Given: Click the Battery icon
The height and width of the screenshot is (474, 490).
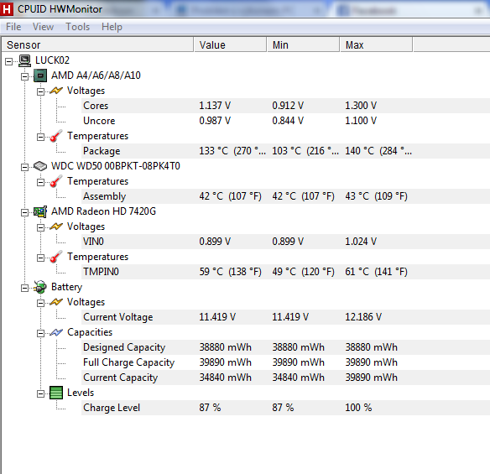Looking at the screenshot, I should (40, 287).
